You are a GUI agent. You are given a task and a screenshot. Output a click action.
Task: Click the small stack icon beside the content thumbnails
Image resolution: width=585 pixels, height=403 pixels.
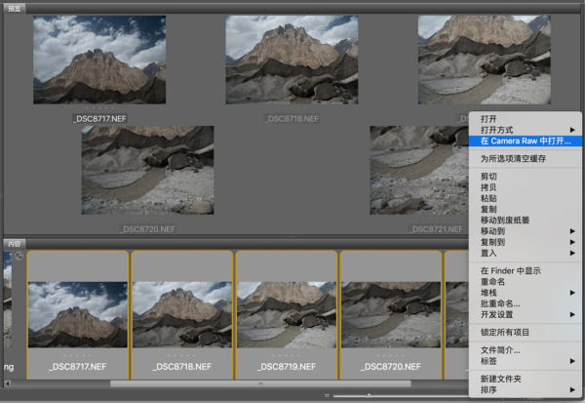coord(19,257)
